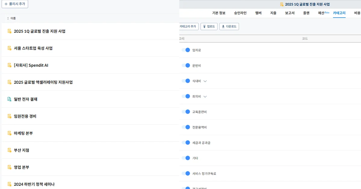Click the 폴리시 추가 button
The image size is (361, 189).
click(x=15, y=4)
